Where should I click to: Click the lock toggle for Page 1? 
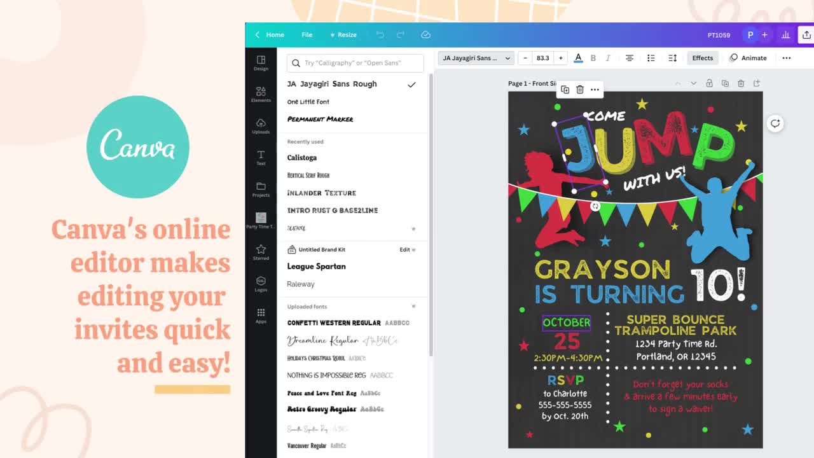pos(709,83)
